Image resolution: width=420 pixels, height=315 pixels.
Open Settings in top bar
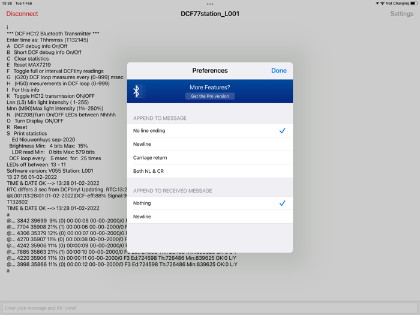(401, 14)
